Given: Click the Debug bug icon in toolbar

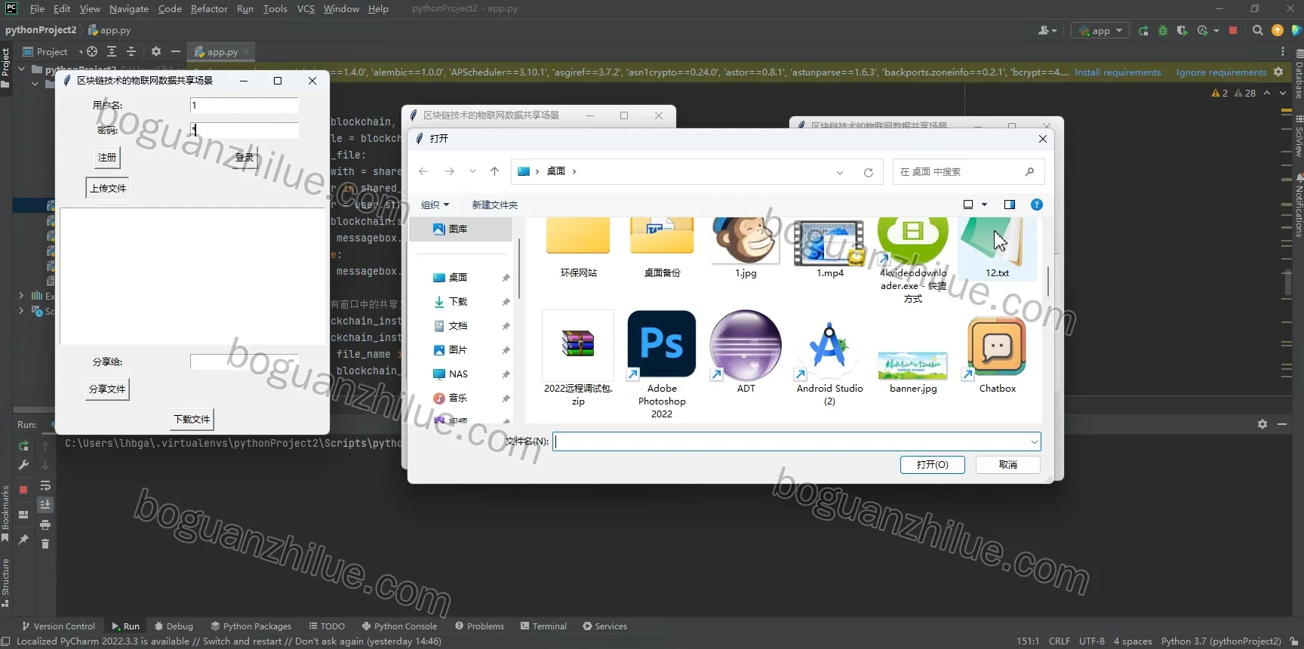Looking at the screenshot, I should pyautogui.click(x=1162, y=31).
